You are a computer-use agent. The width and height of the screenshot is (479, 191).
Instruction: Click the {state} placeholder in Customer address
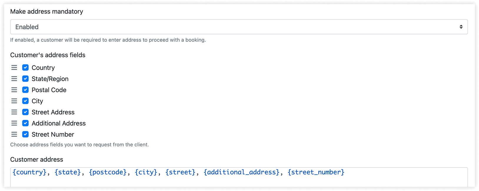point(68,172)
